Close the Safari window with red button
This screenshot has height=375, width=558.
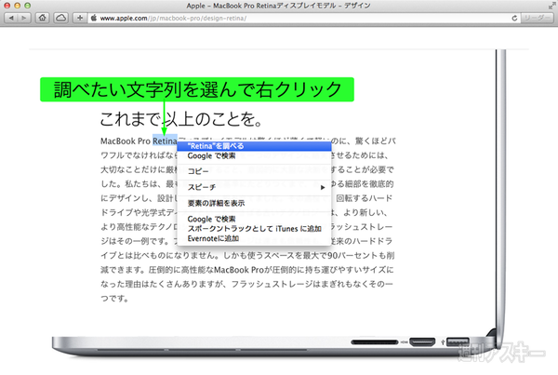(7, 6)
